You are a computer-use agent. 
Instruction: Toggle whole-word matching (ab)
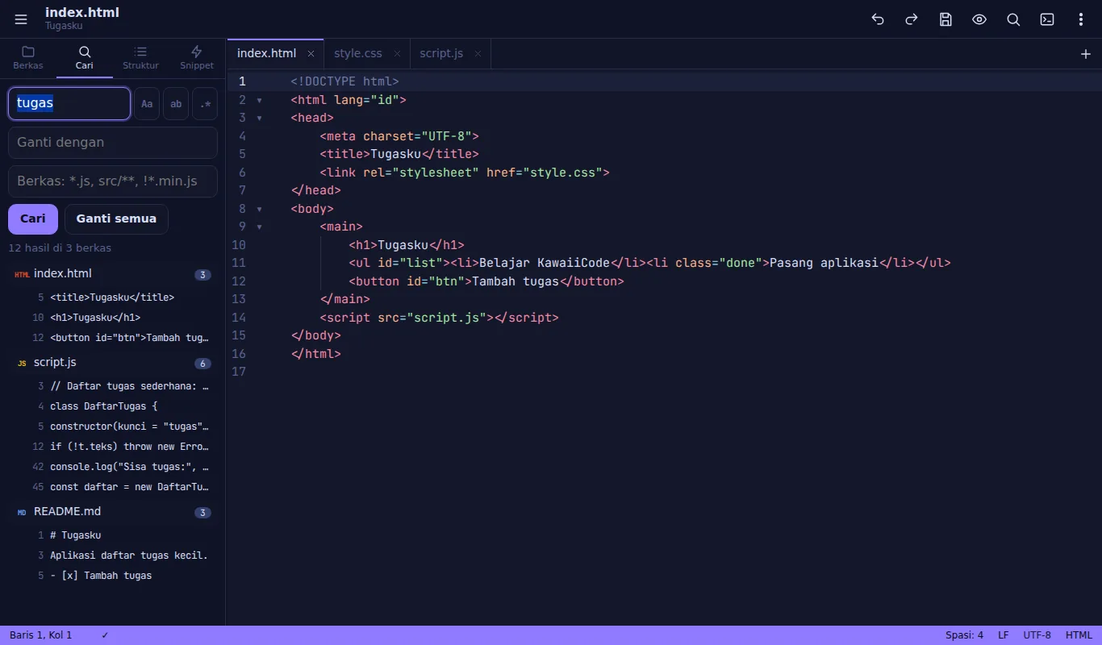point(176,104)
